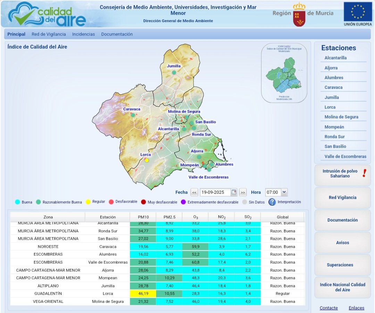This screenshot has height=313, width=375.
Task: Select the Caravaca marker on the map
Action: coord(133,115)
